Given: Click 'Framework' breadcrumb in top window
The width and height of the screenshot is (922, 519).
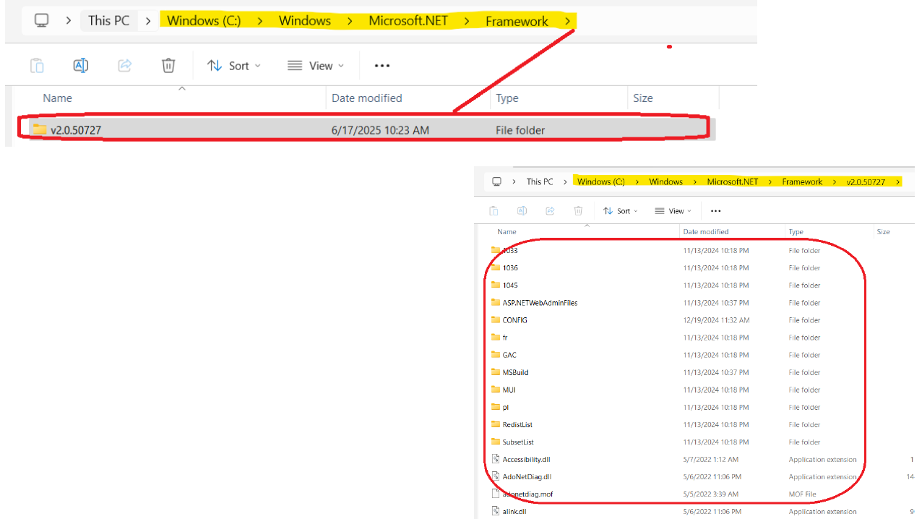Looking at the screenshot, I should click(517, 21).
